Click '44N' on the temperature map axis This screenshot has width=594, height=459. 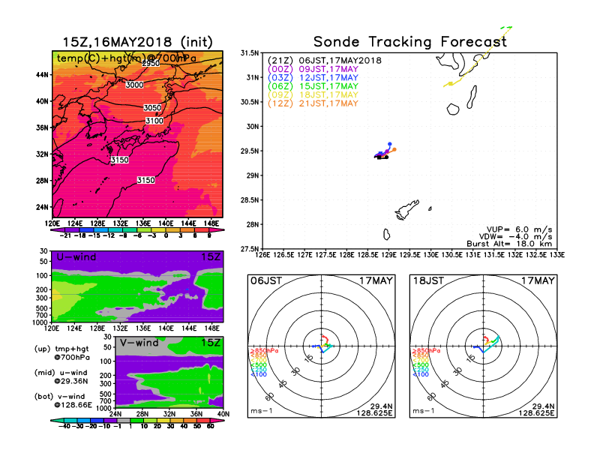pyautogui.click(x=42, y=75)
